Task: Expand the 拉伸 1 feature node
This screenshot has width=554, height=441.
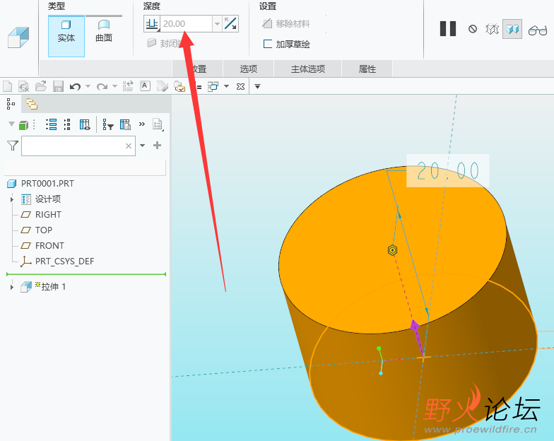Action: [11, 287]
